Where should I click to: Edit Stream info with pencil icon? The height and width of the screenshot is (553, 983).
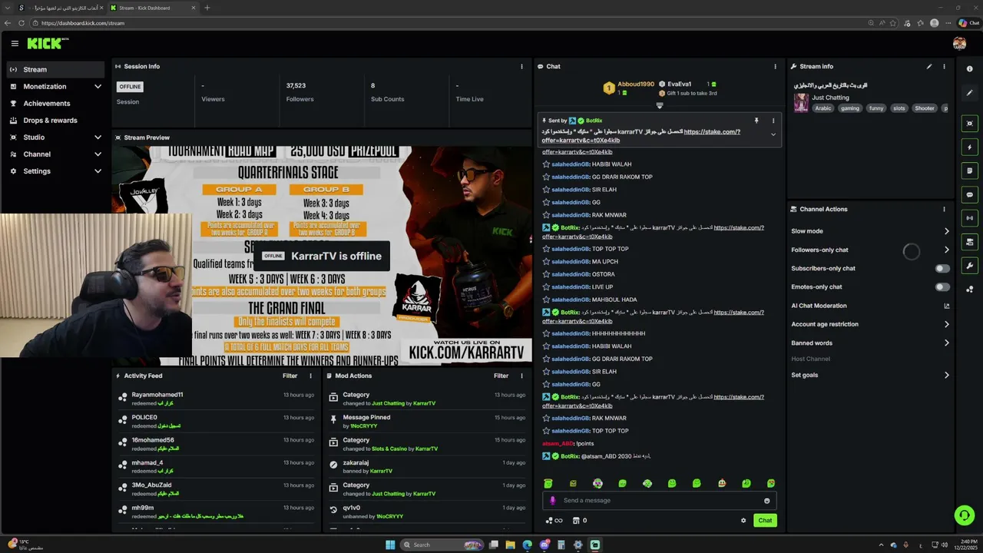(x=929, y=67)
